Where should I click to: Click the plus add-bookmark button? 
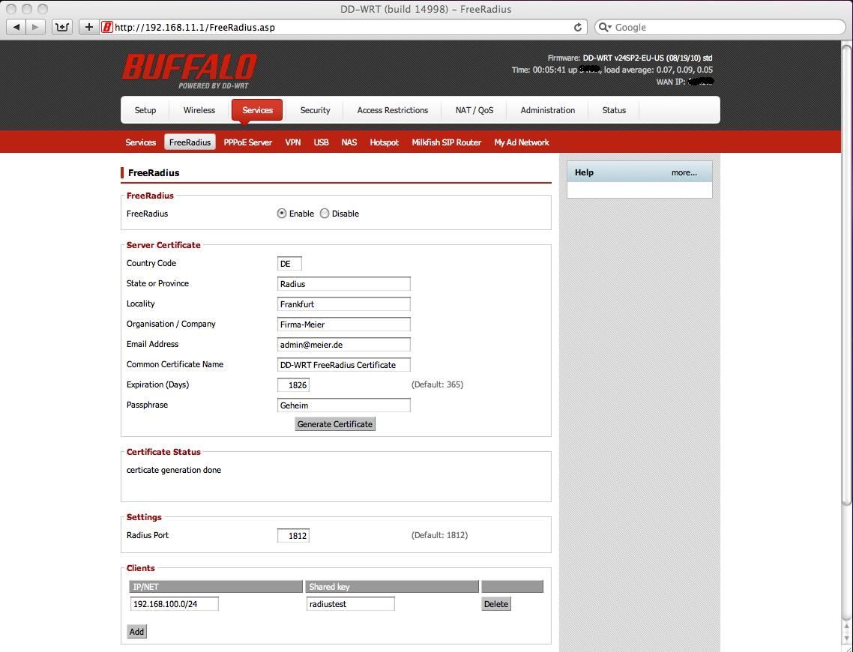click(88, 27)
